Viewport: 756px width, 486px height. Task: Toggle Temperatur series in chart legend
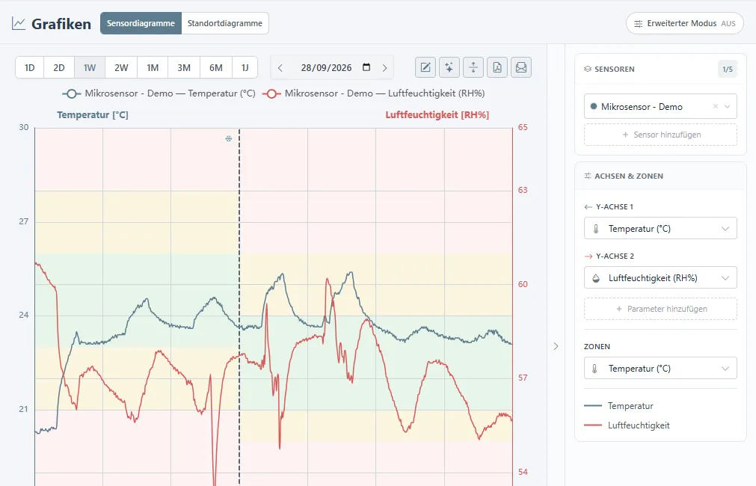(x=159, y=93)
